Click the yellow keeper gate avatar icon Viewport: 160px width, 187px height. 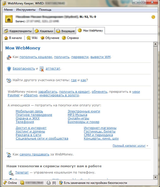coord(9,19)
